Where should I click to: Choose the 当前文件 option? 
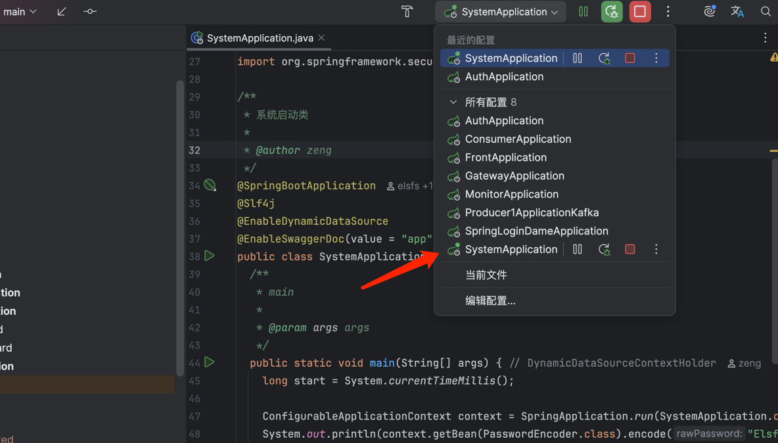click(x=486, y=275)
